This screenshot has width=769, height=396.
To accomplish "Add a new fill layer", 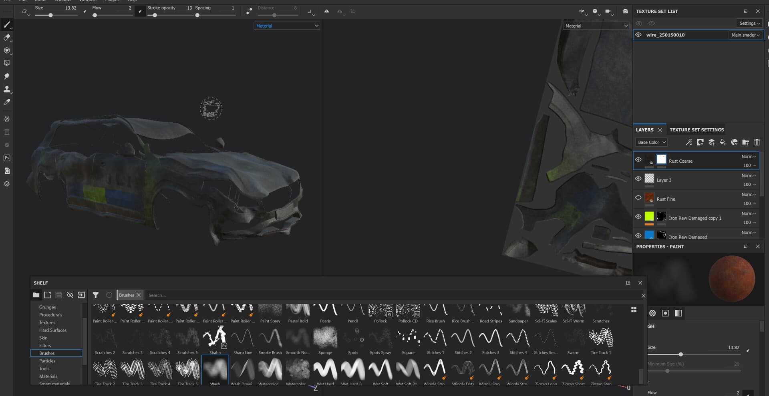I will click(x=723, y=142).
